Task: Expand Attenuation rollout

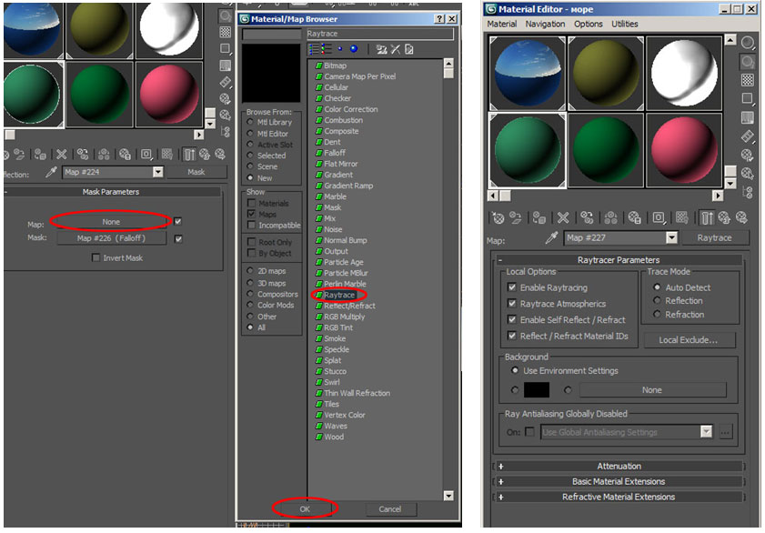Action: click(x=619, y=466)
